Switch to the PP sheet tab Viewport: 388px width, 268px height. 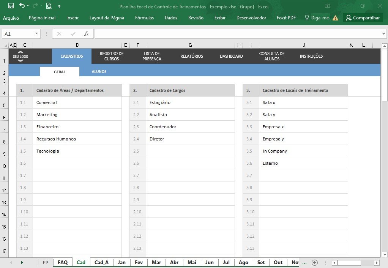(46, 263)
